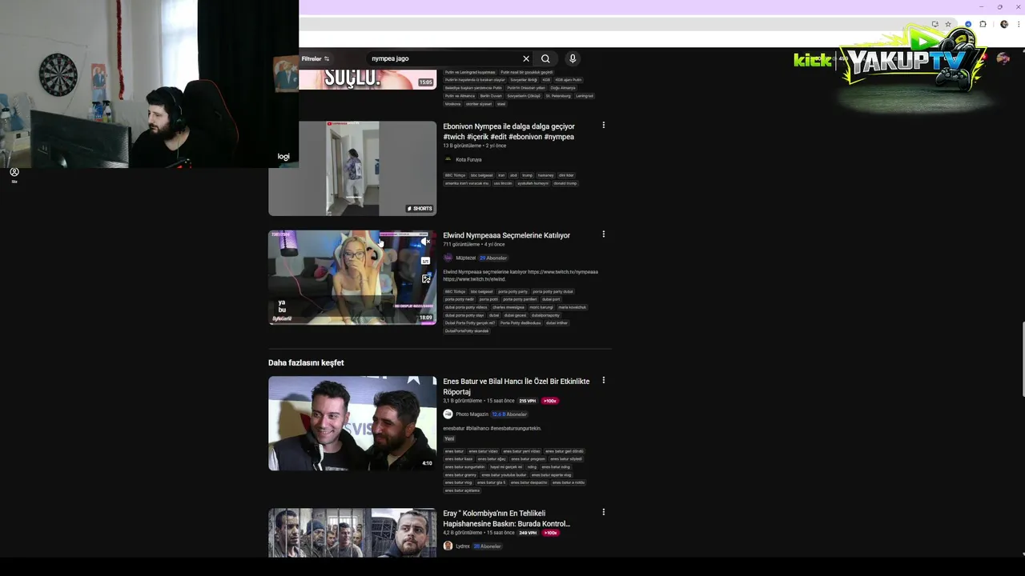Click the 'Putin ve Leningrad kuşatması' tag

pyautogui.click(x=470, y=72)
